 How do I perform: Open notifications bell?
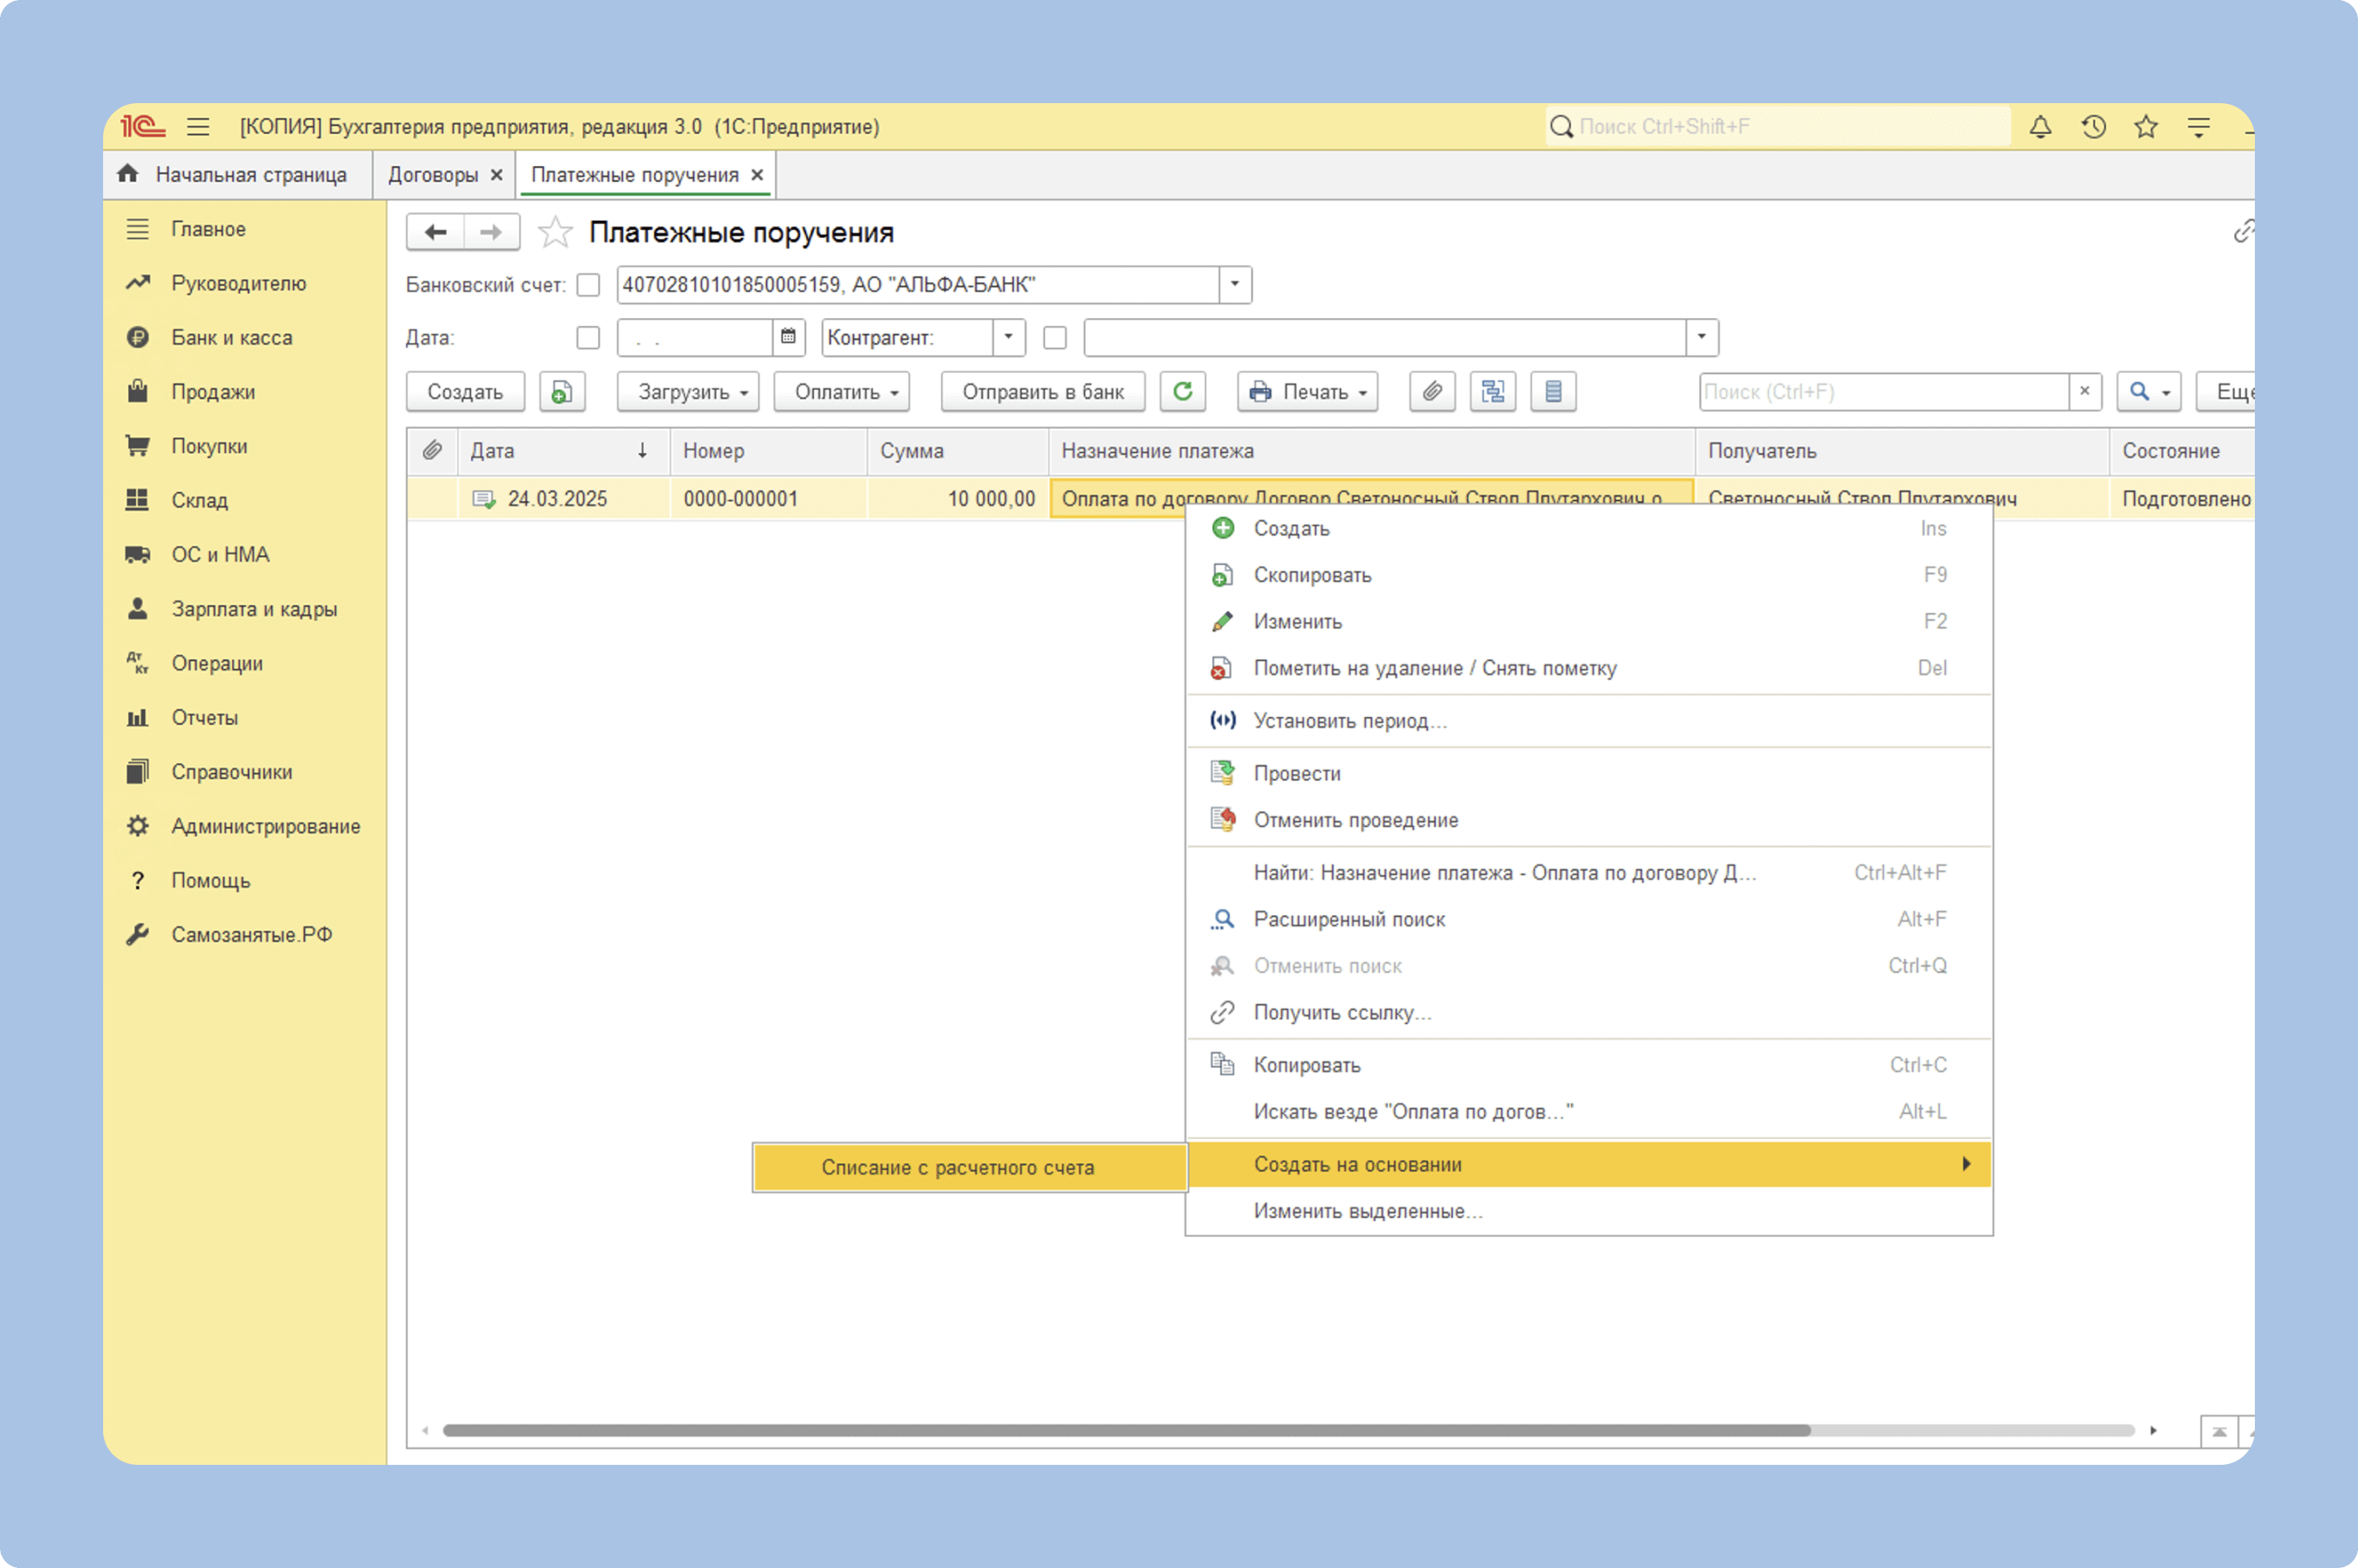coord(2040,127)
